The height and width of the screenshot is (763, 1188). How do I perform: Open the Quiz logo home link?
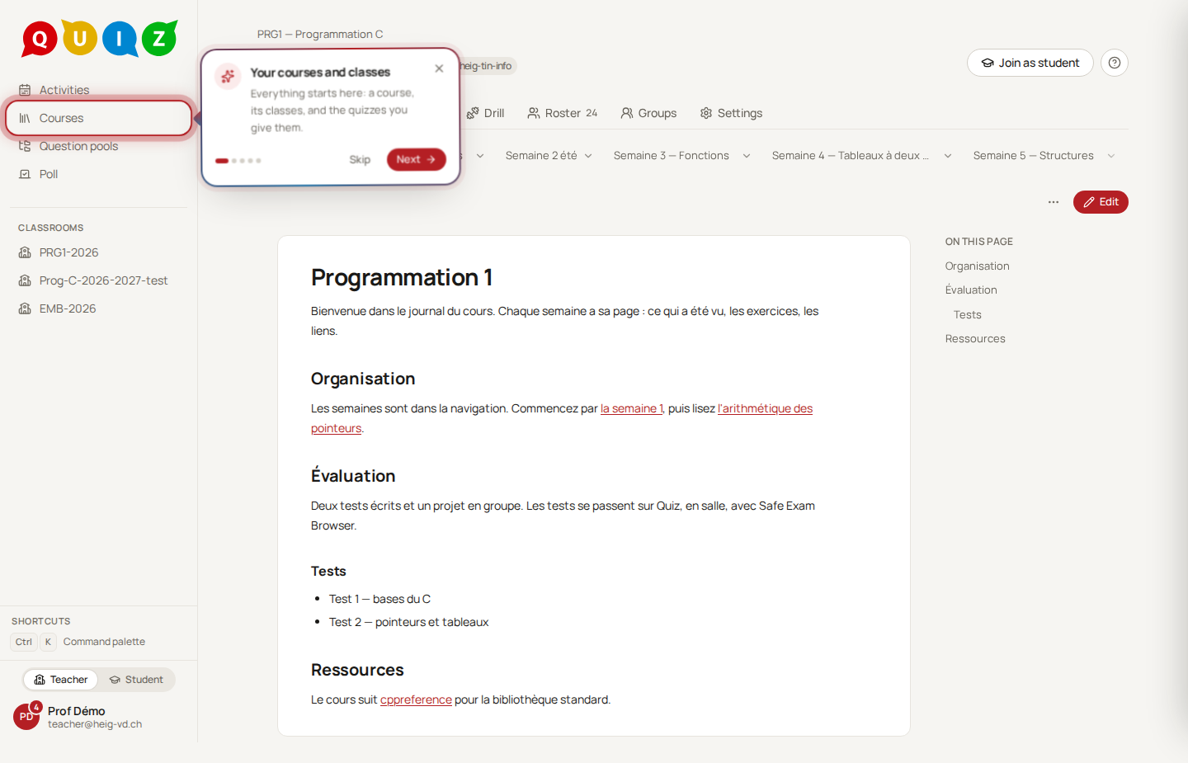[99, 38]
